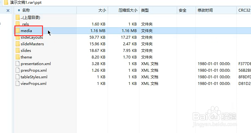Click the address path 演示文稿1.rar\ppt
251x133 pixels.
pos(26,3)
